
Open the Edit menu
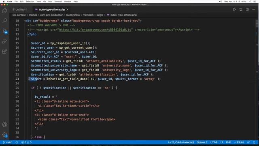coord(21,2)
